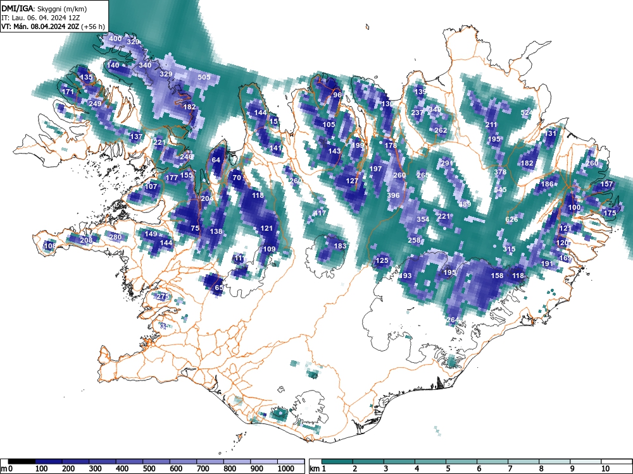Click the visibility value '626'
Viewport: 633px width, 474px height.
(511, 219)
